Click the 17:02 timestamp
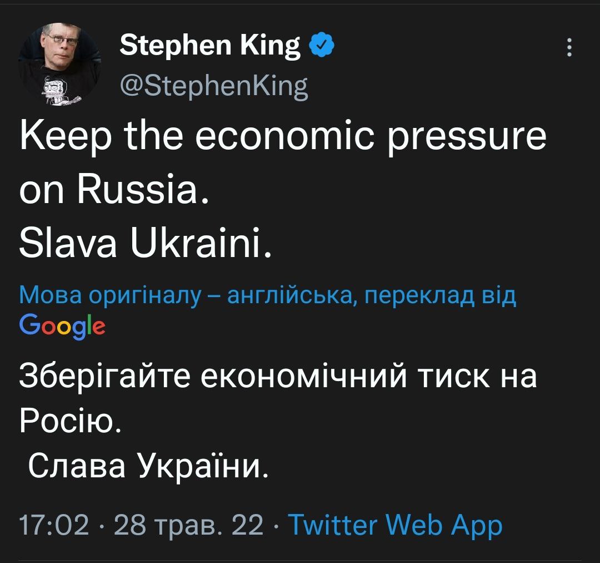Viewport: 600px width, 563px height. pyautogui.click(x=54, y=525)
